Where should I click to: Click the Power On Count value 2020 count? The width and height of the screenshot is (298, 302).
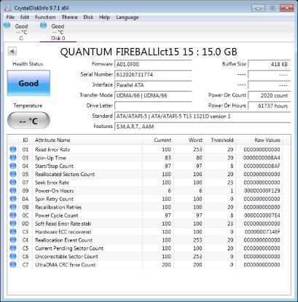[x=269, y=95]
